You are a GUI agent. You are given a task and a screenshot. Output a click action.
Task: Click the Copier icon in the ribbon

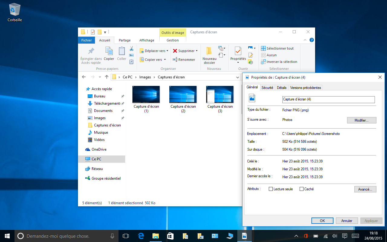(109, 51)
